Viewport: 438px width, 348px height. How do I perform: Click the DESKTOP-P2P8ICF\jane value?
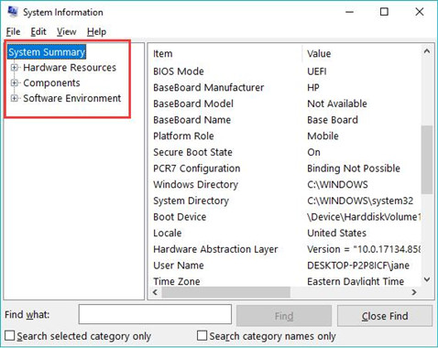tap(358, 266)
